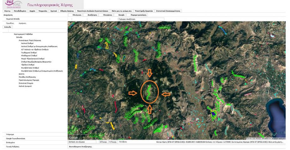Select the Στατιστικά Στοιχεία layer

pyautogui.click(x=26, y=83)
